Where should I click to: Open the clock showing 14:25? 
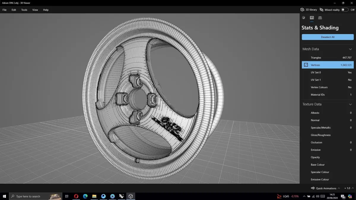tap(332, 196)
